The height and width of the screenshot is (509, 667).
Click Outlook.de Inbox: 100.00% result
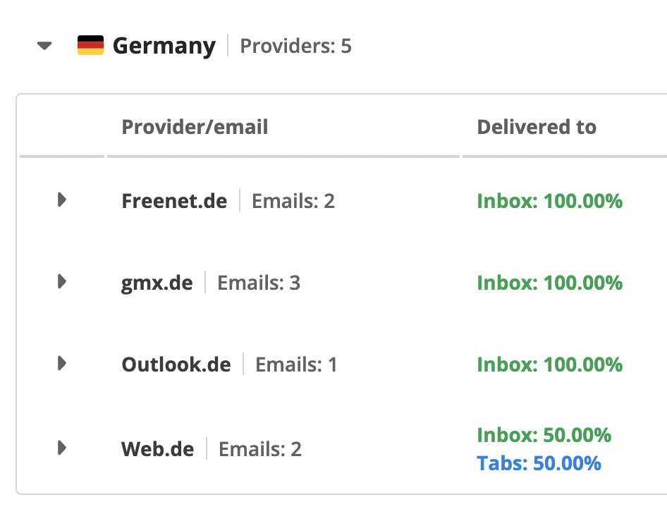(x=549, y=364)
